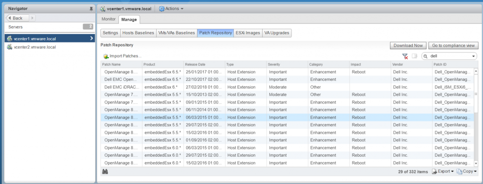Click the 29 of 332 items label
The width and height of the screenshot is (483, 184).
413,172
